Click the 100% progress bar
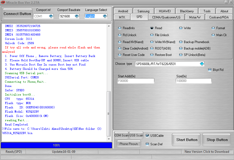Viewport: 234px width, 160px height. pyautogui.click(x=56, y=145)
